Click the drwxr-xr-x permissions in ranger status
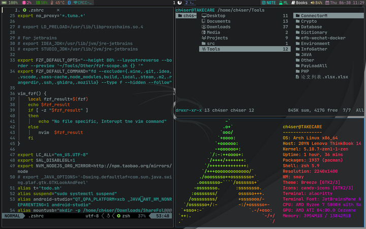 (x=189, y=110)
